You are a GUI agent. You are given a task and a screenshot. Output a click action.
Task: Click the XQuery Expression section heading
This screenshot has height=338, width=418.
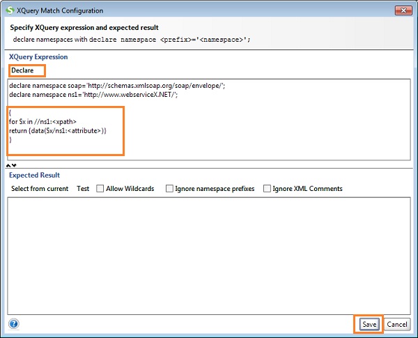tap(37, 55)
